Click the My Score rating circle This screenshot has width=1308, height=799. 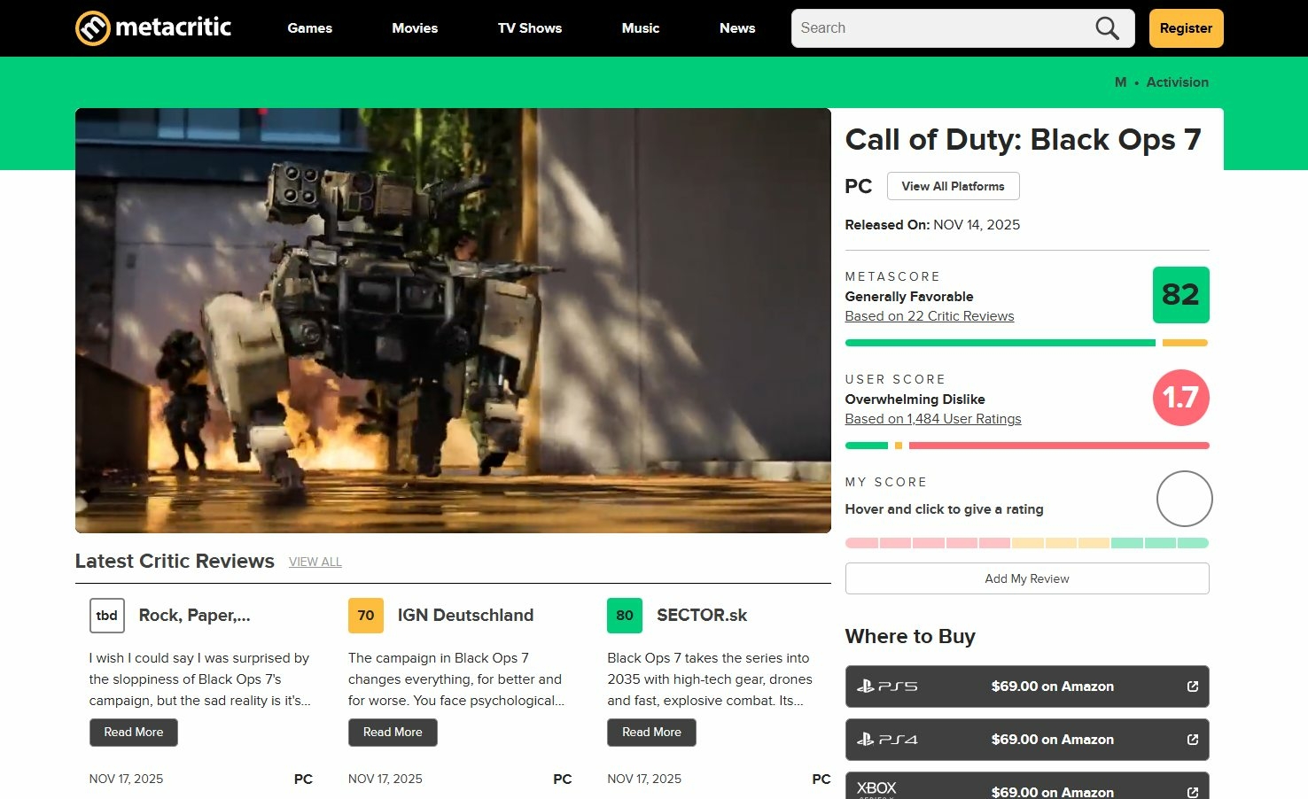pos(1184,498)
